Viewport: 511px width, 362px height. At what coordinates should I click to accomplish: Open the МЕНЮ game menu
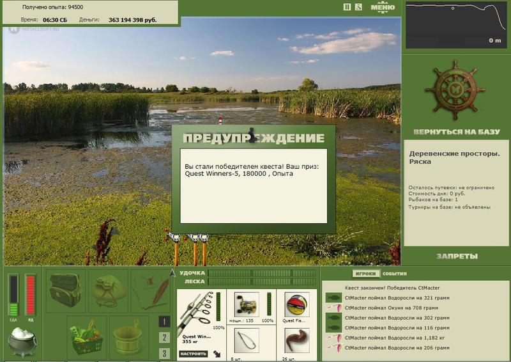[383, 7]
